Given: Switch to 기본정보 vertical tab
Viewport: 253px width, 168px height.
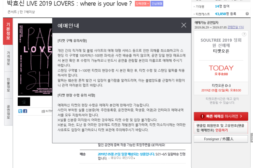Looking at the screenshot, I should click(x=8, y=31).
